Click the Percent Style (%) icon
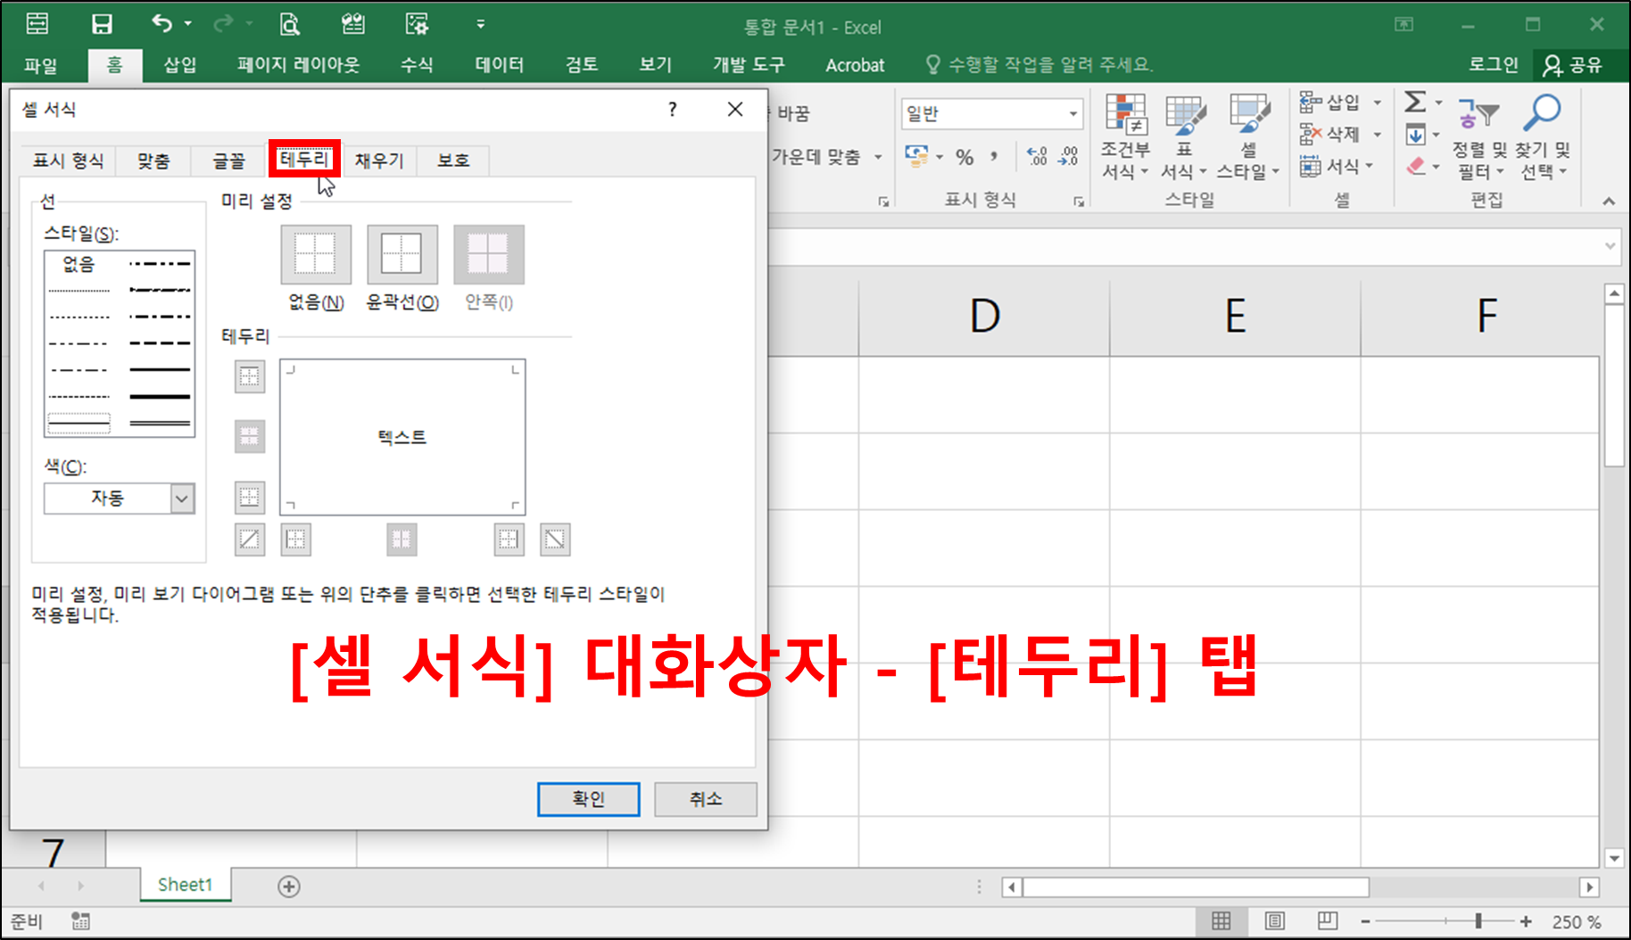This screenshot has height=940, width=1631. point(965,156)
